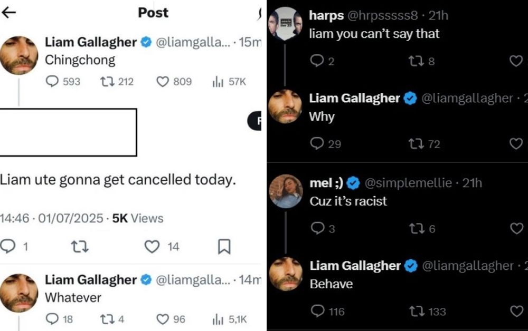
Task: Bookmark the 'gonna get cancelled' post
Action: click(x=224, y=246)
